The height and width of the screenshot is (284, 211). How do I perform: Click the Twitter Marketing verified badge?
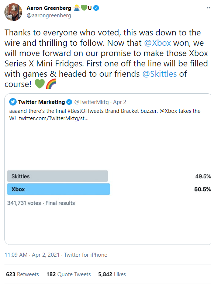[x=69, y=102]
